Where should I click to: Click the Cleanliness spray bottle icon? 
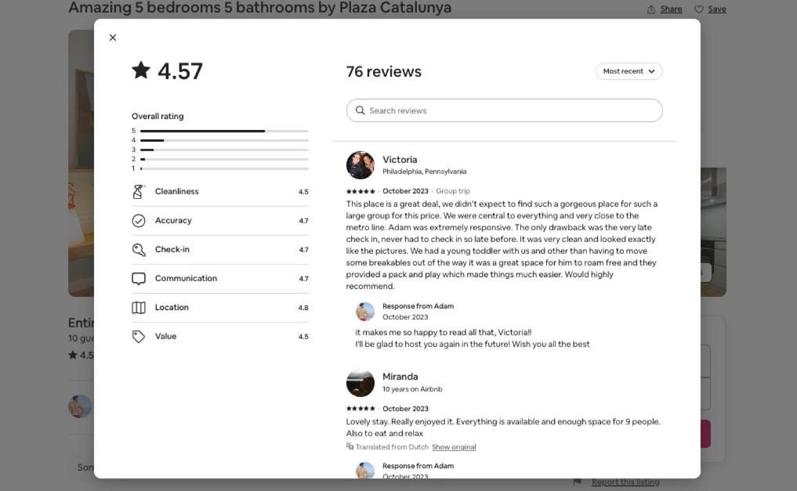pos(138,191)
